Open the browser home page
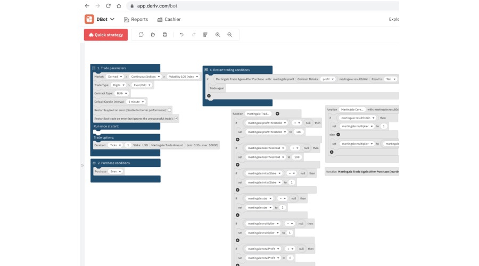This screenshot has height=266, width=479. click(x=119, y=6)
